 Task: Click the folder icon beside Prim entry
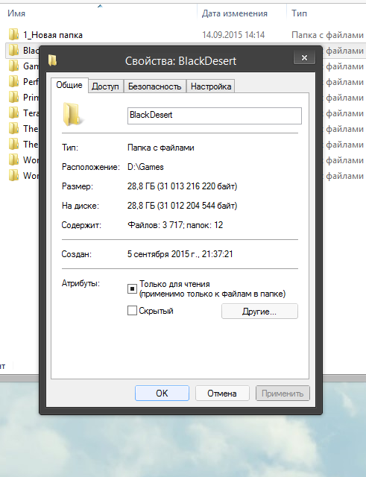[13, 97]
